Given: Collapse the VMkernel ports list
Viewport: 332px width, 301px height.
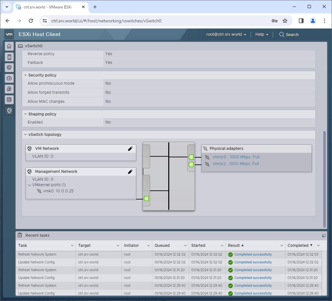Looking at the screenshot, I should coord(30,185).
